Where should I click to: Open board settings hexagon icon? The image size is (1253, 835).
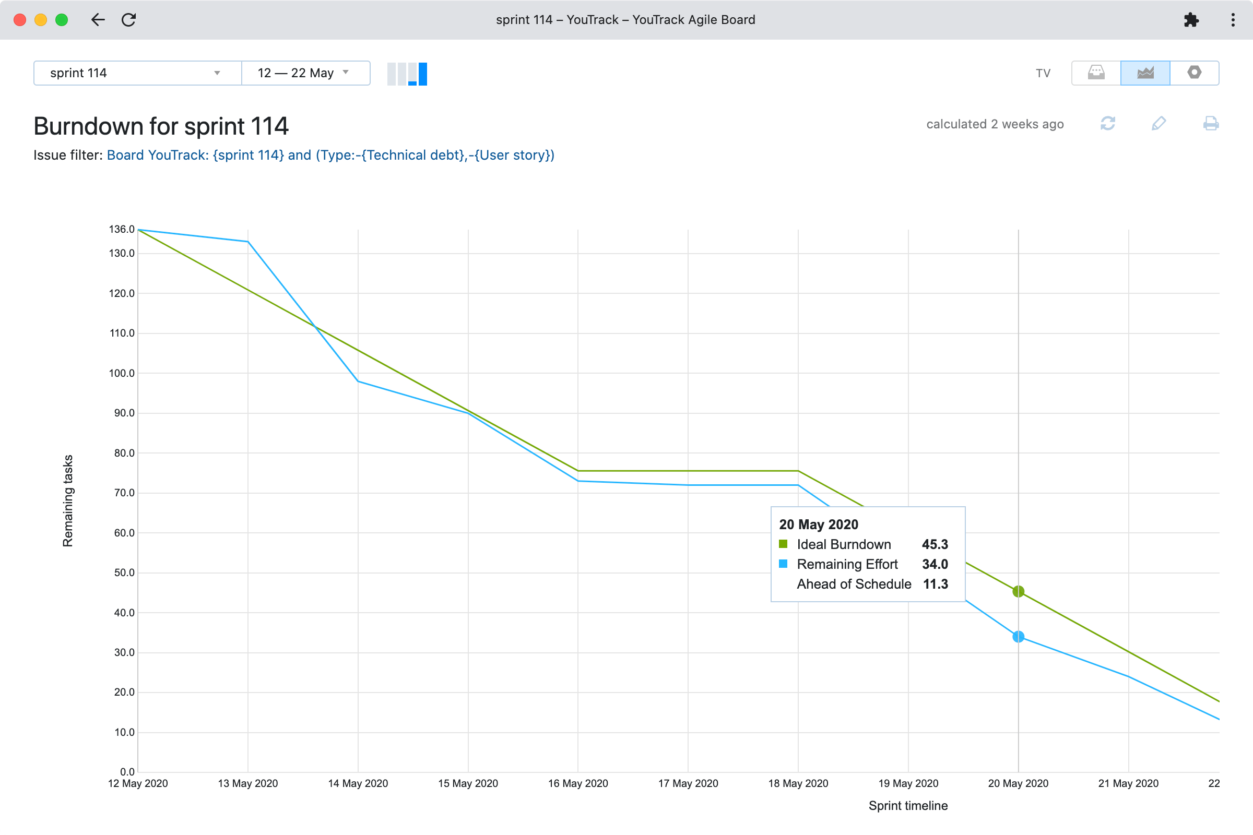(x=1194, y=73)
